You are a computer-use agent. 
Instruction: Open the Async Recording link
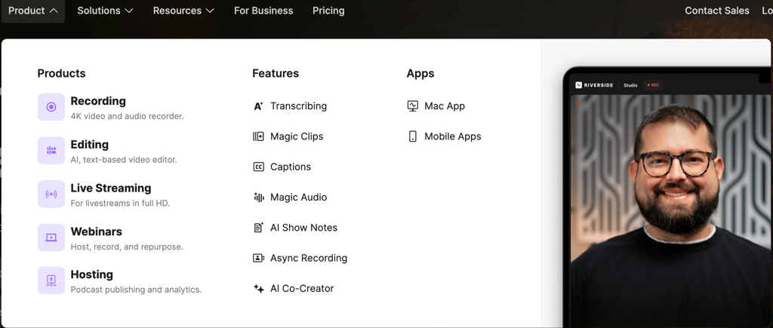coord(309,258)
